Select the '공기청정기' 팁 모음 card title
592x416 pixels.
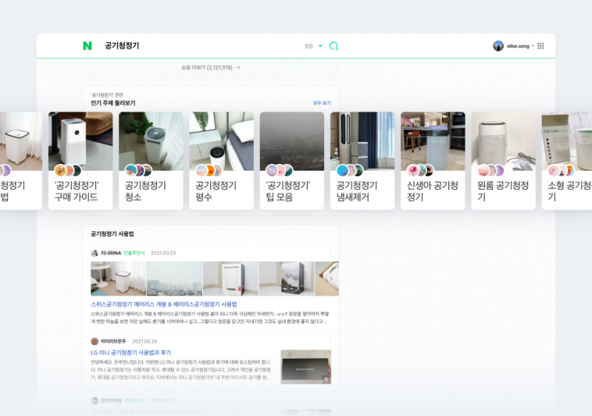click(288, 191)
